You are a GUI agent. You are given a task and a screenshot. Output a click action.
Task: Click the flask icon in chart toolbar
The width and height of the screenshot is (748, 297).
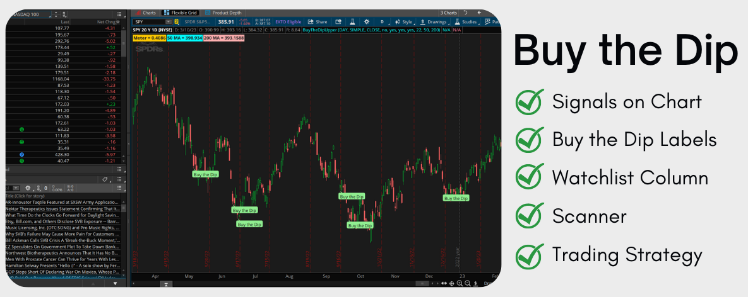coord(352,22)
